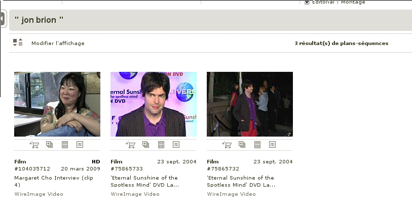Open price calculator for Margaret Cho clip

[64, 145]
